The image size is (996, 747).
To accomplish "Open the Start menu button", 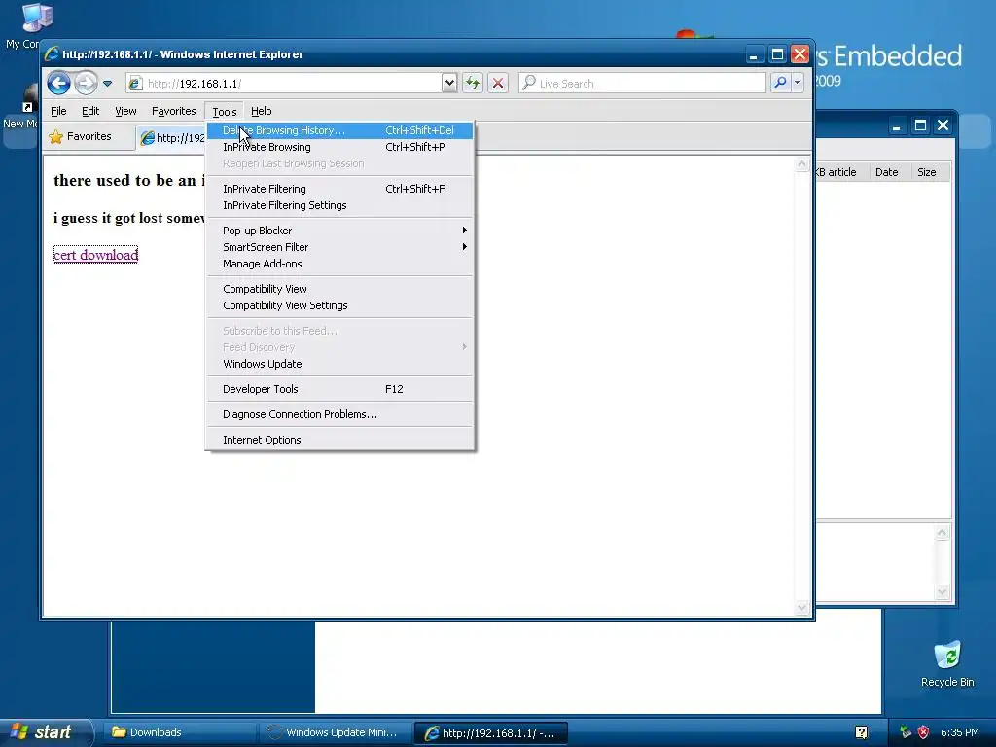I will pyautogui.click(x=46, y=732).
